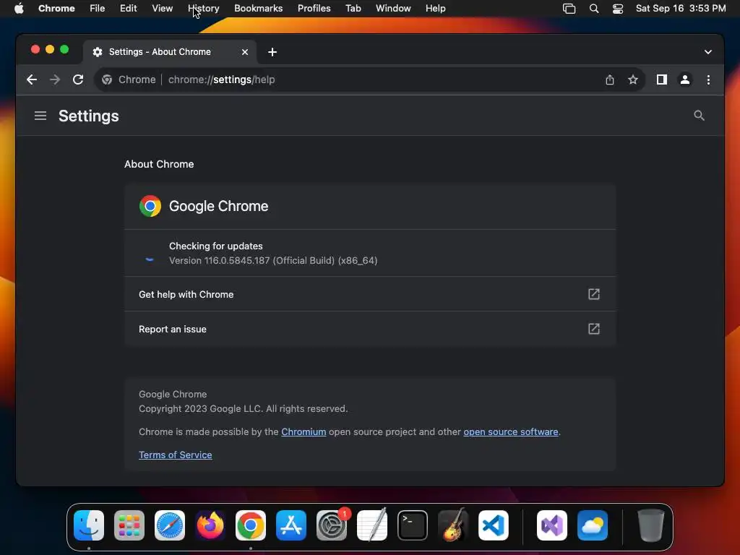The image size is (740, 555).
Task: Open the History menu
Action: coord(203,9)
